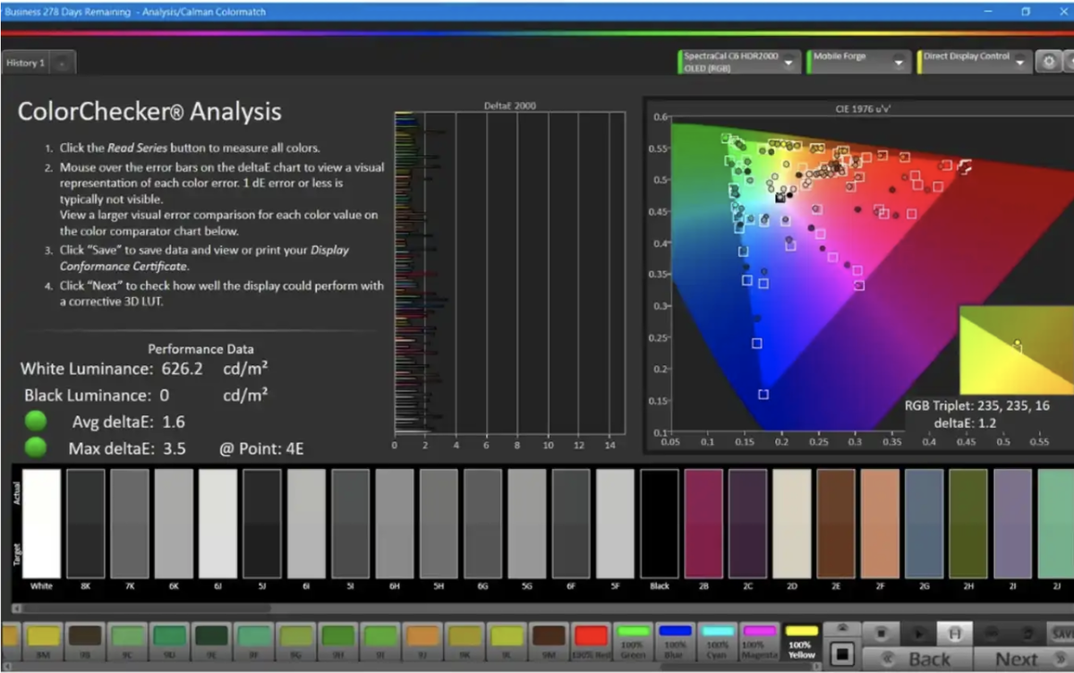Switch to the History 1 tab
This screenshot has height=673, width=1074.
coord(25,63)
